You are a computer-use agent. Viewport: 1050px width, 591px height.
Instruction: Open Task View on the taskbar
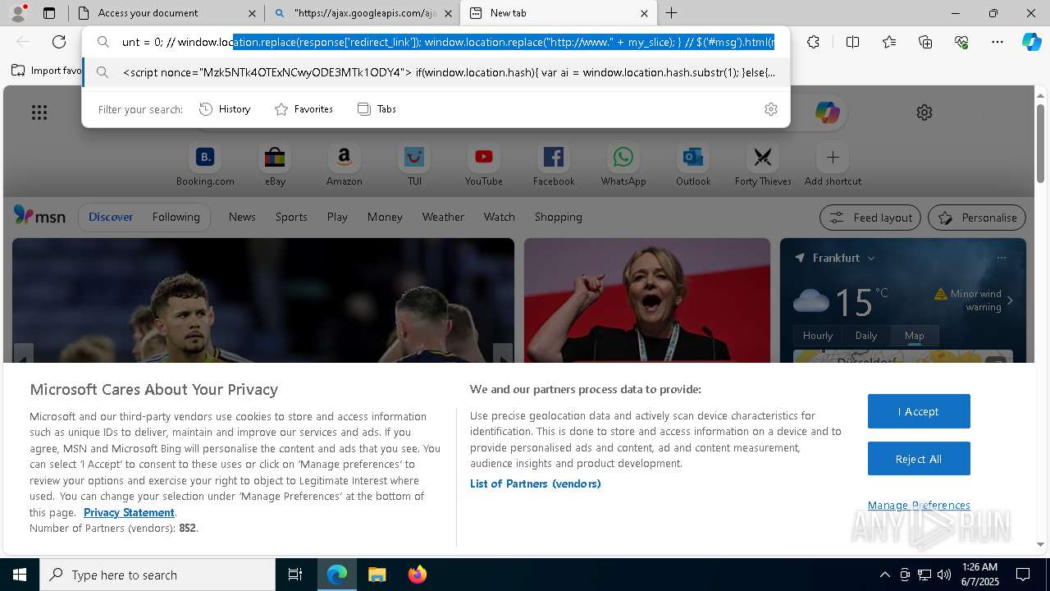[295, 575]
